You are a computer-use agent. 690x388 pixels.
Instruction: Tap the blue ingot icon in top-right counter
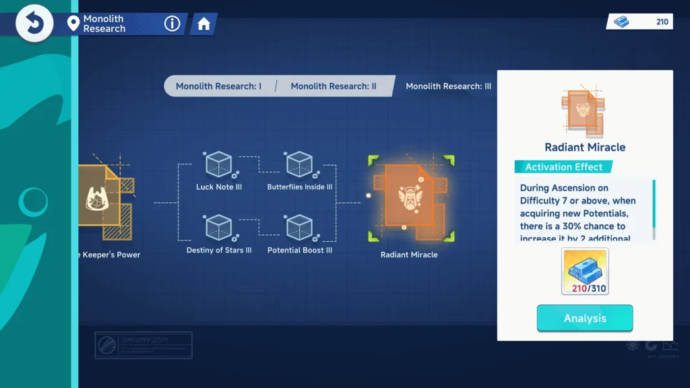coord(621,22)
